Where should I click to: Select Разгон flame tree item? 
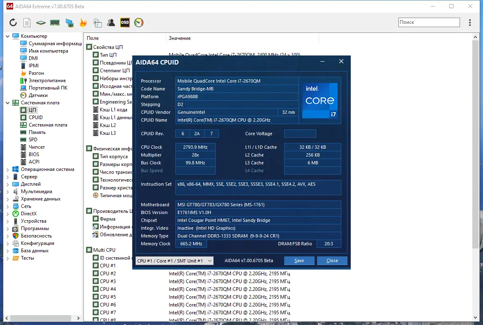pyautogui.click(x=32, y=73)
